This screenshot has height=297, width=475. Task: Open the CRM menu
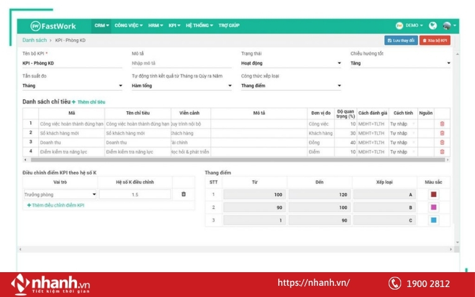pyautogui.click(x=101, y=25)
